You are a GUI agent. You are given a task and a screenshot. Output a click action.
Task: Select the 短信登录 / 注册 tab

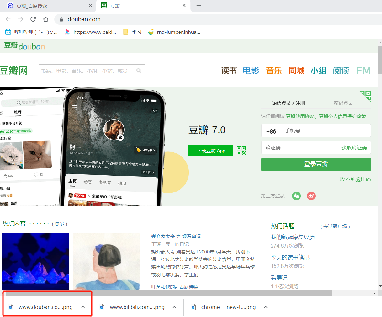[x=288, y=103]
